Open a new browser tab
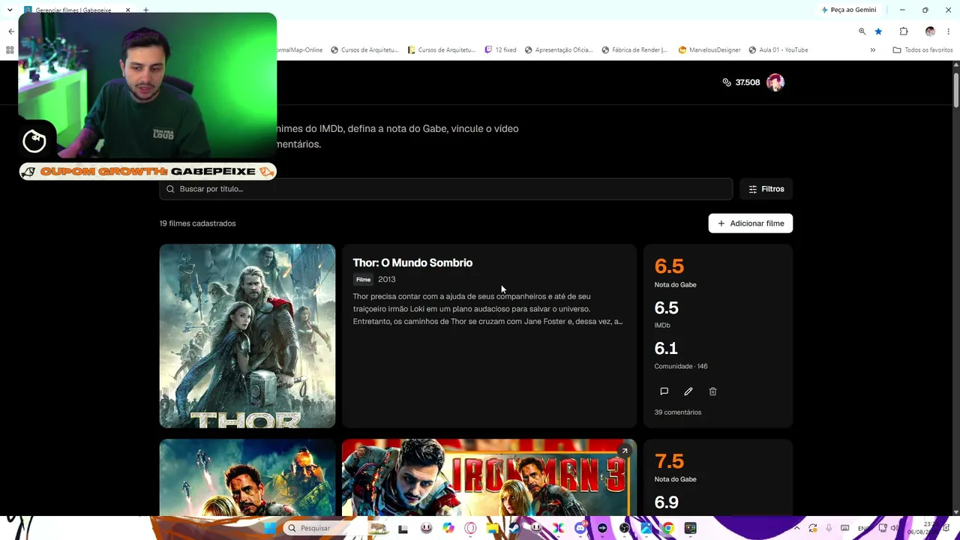960x540 pixels. [x=145, y=10]
